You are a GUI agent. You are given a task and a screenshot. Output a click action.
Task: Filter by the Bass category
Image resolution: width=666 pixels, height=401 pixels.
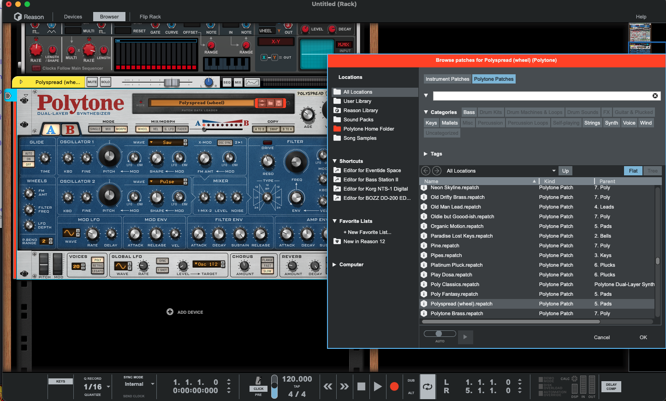(469, 112)
